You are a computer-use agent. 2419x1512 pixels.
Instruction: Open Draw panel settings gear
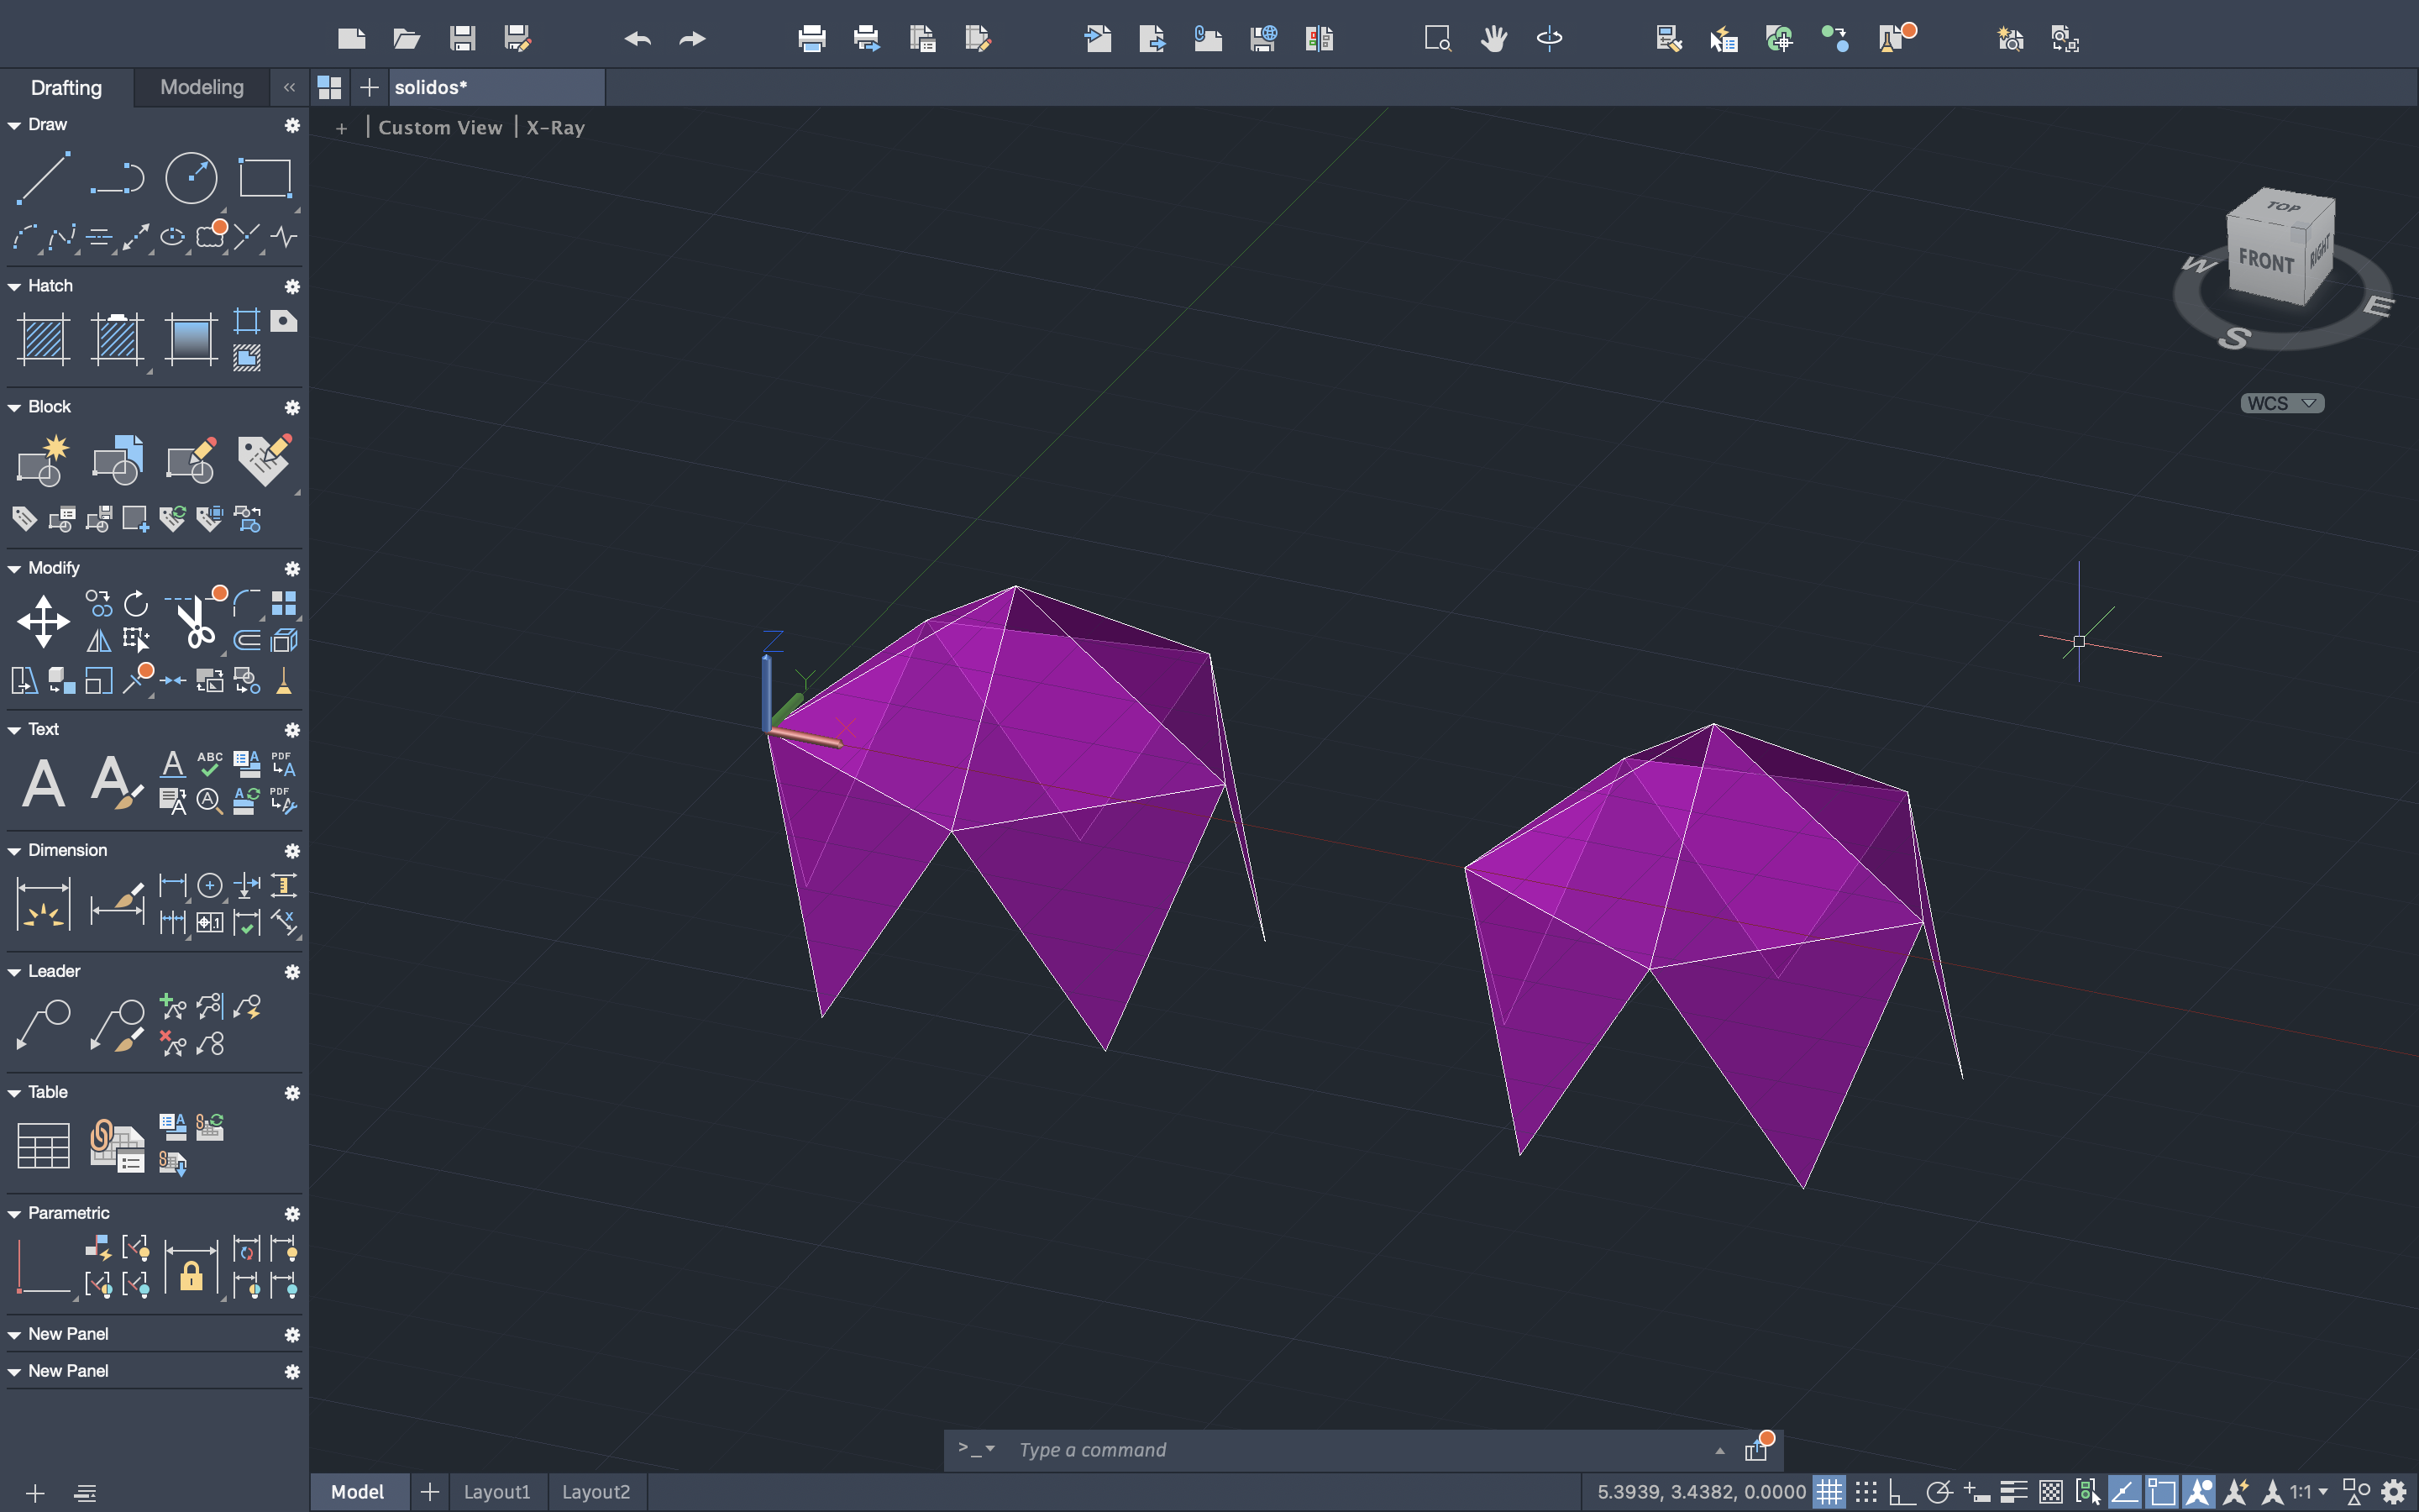pyautogui.click(x=292, y=126)
